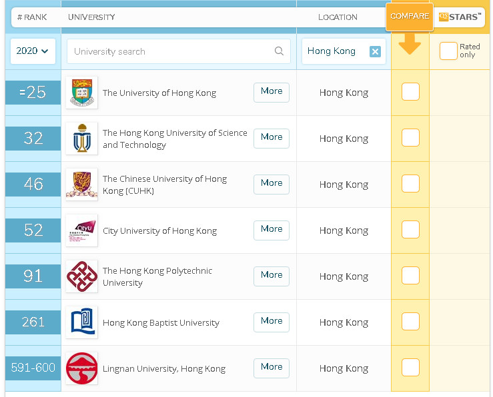Viewport: 493px width, 397px height.
Task: Click rank value =25
Action: click(x=33, y=93)
